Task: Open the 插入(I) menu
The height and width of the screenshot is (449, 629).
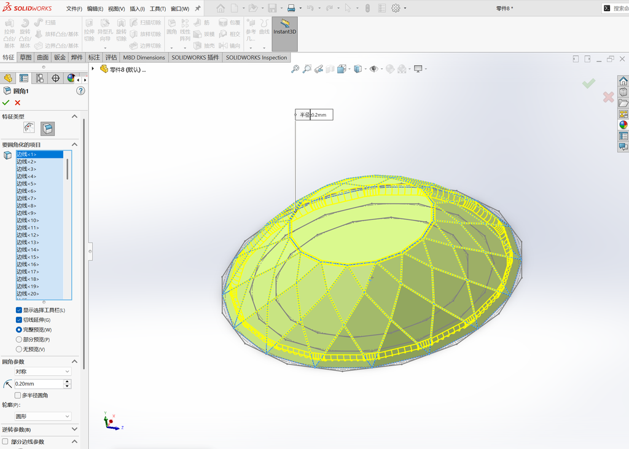Action: tap(137, 9)
